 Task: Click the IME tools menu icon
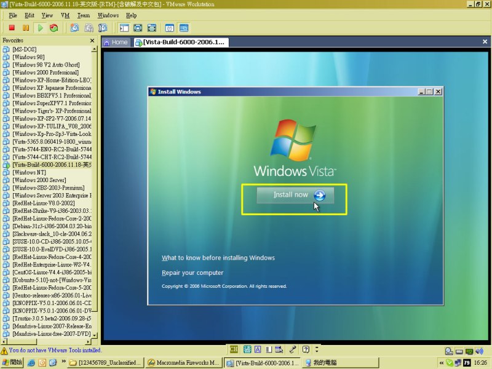pyautogui.click(x=279, y=349)
